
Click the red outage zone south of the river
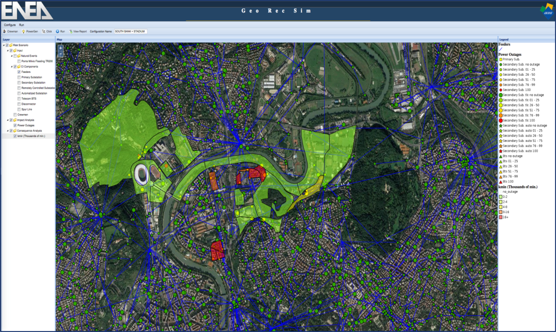click(x=217, y=251)
